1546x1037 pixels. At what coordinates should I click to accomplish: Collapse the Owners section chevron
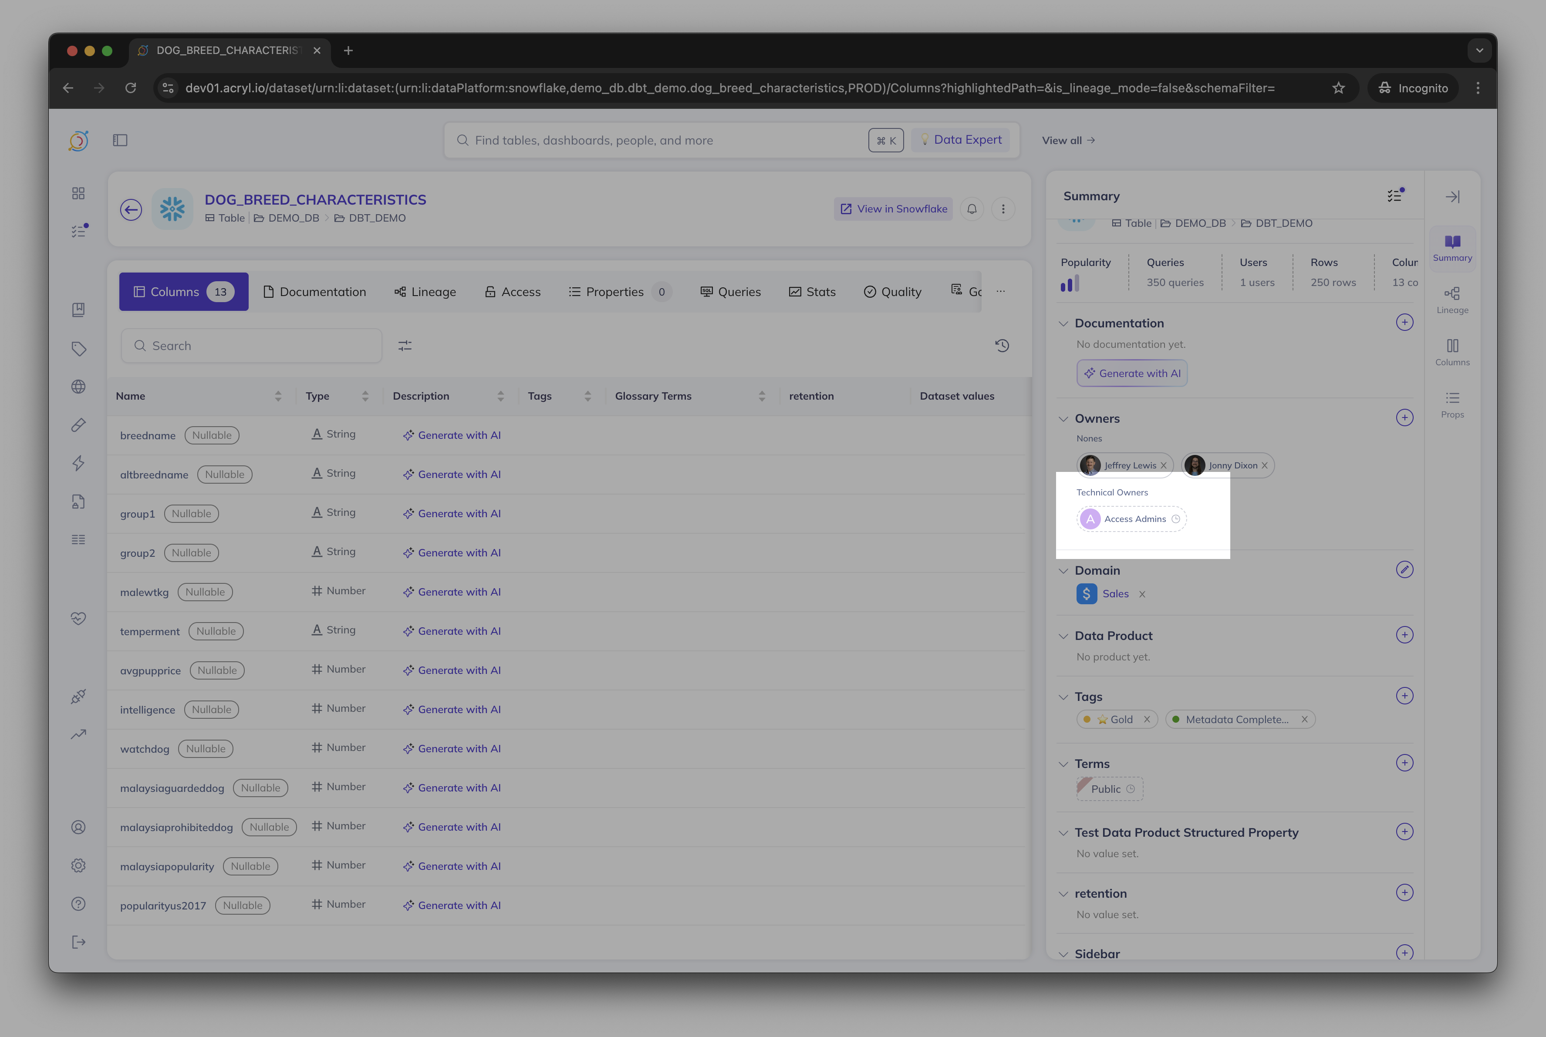pyautogui.click(x=1063, y=419)
